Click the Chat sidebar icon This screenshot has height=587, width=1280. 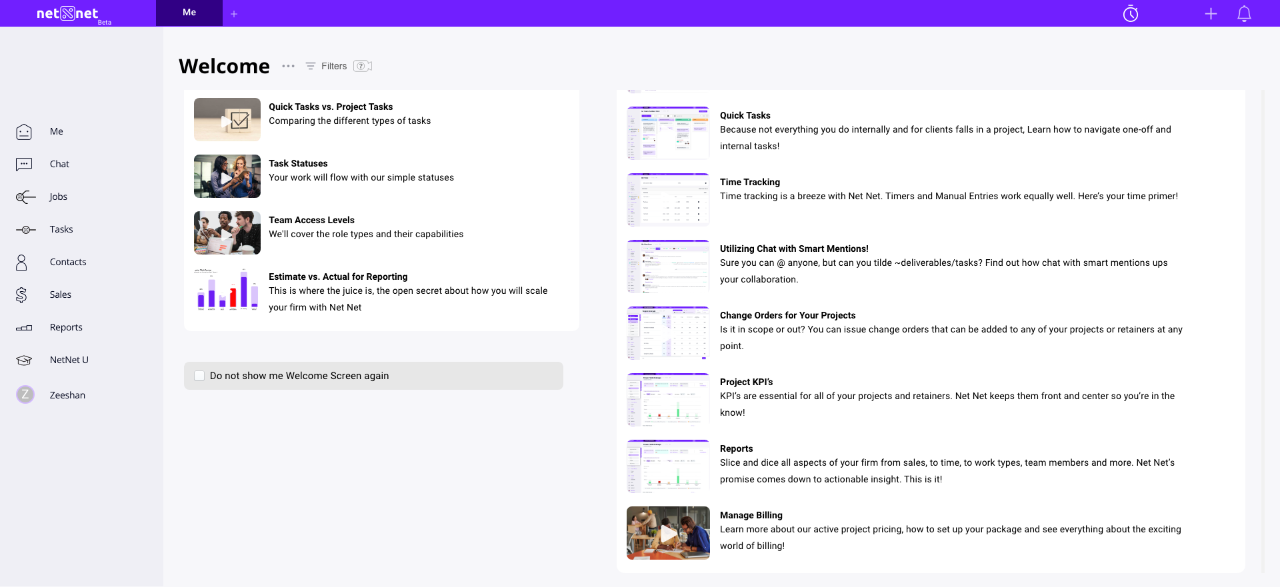coord(24,165)
